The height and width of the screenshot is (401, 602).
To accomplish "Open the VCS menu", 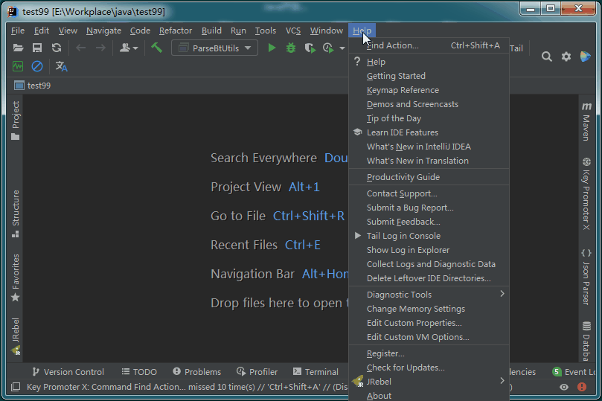I will (x=293, y=31).
